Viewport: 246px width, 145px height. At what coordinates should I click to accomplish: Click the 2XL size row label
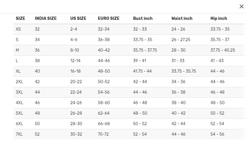(19, 82)
